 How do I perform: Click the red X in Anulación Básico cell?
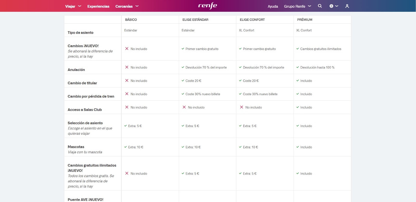tap(127, 67)
